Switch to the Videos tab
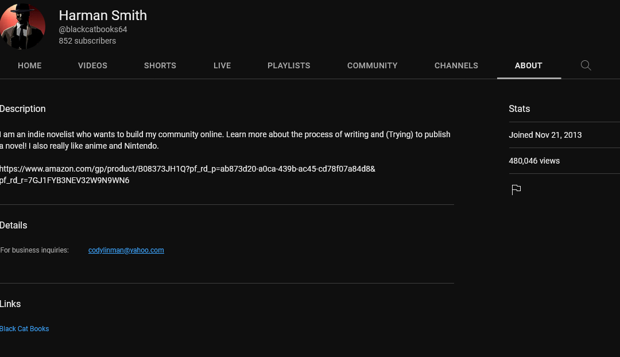Viewport: 620px width, 357px height. pyautogui.click(x=92, y=65)
